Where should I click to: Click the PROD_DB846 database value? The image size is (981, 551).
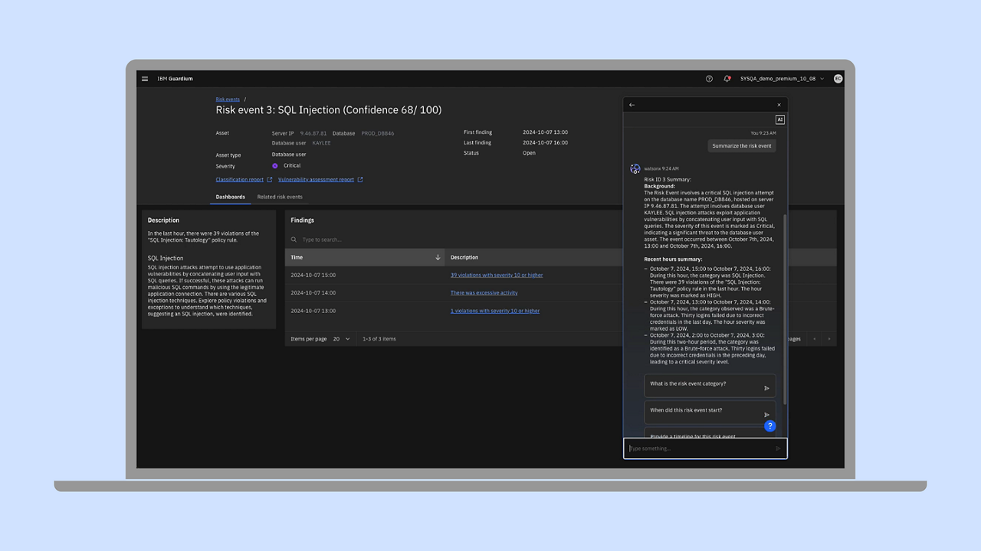click(378, 133)
